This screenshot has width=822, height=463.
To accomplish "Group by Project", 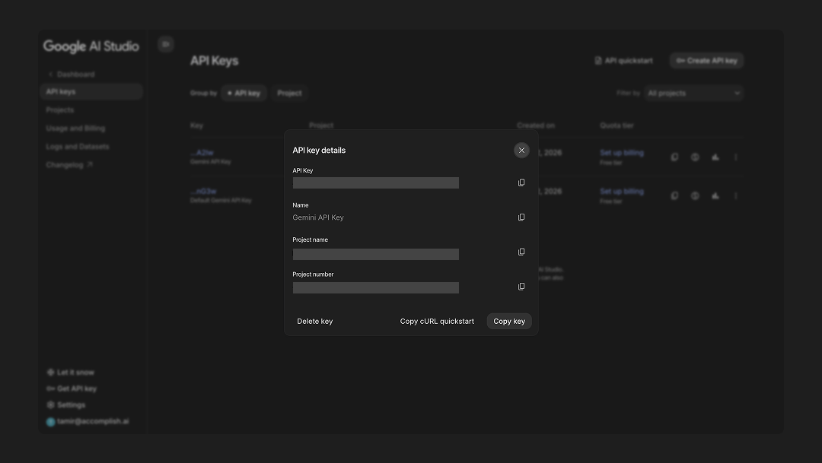I will (x=289, y=94).
